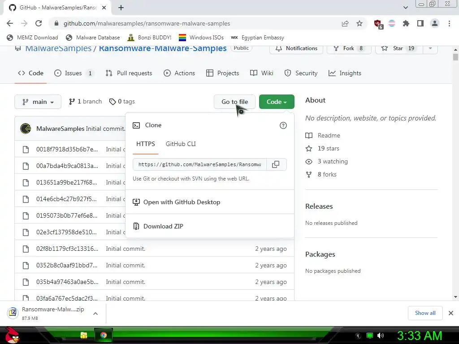The width and height of the screenshot is (459, 344).
Task: Expand the main branch dropdown
Action: 38,102
